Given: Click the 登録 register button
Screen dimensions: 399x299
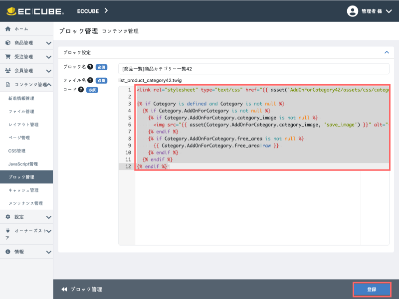Looking at the screenshot, I should click(372, 290).
